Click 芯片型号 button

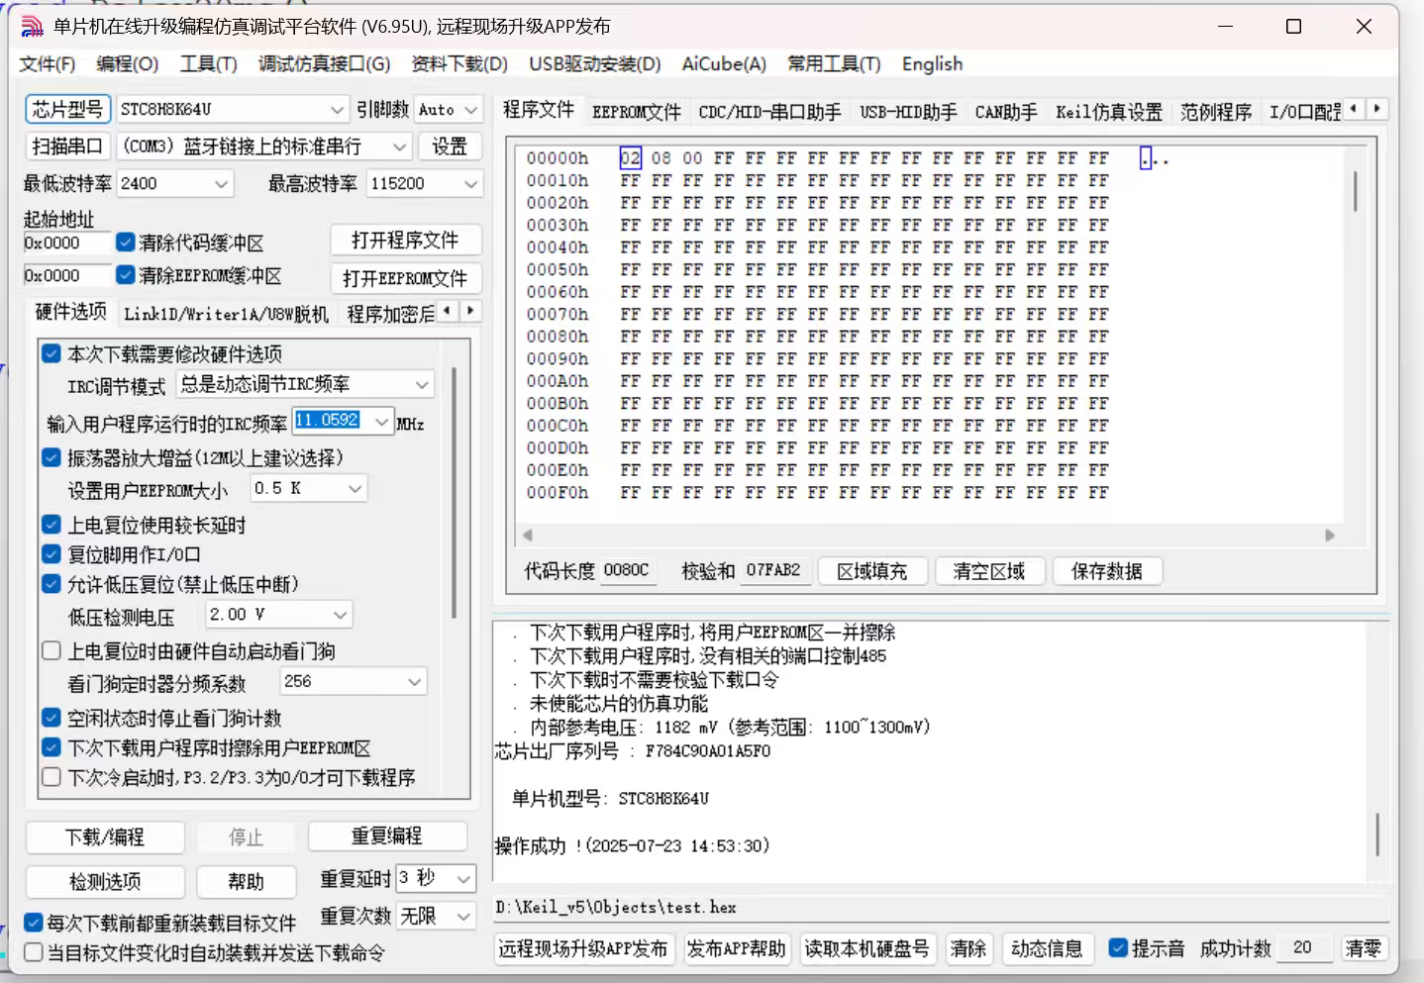tap(67, 109)
